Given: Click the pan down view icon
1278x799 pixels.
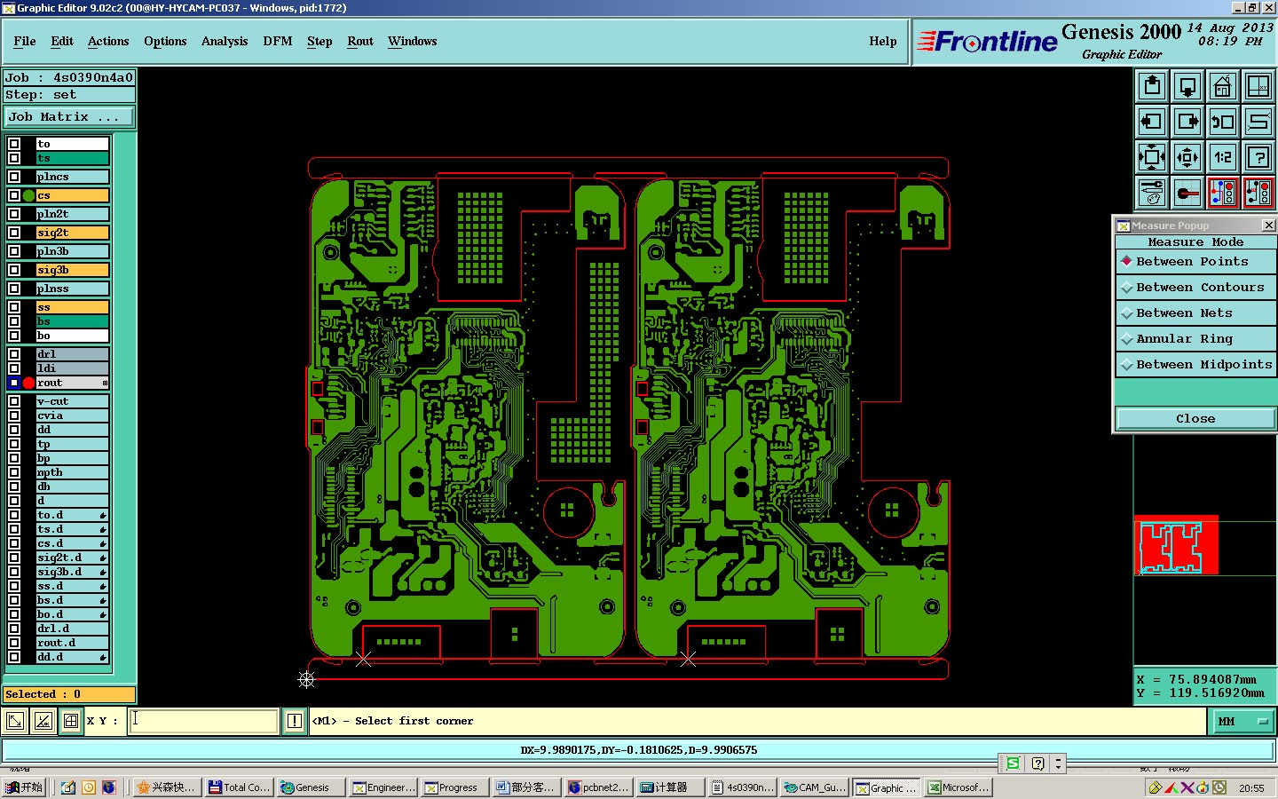Looking at the screenshot, I should [1187, 86].
